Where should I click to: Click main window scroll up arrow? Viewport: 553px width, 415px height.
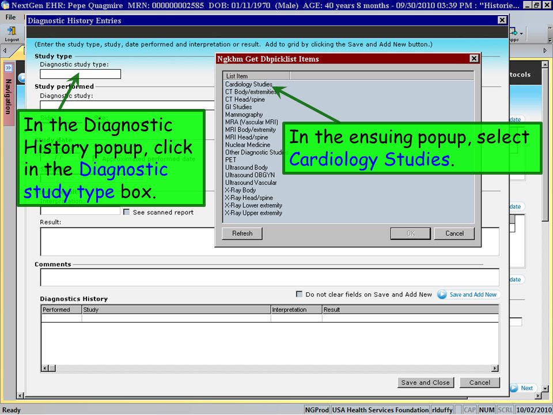(x=546, y=65)
